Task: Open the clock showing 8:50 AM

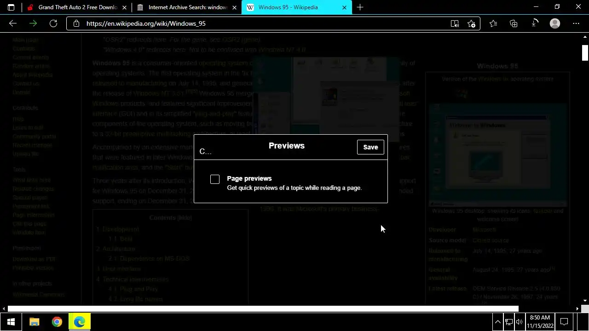Action: [x=540, y=322]
